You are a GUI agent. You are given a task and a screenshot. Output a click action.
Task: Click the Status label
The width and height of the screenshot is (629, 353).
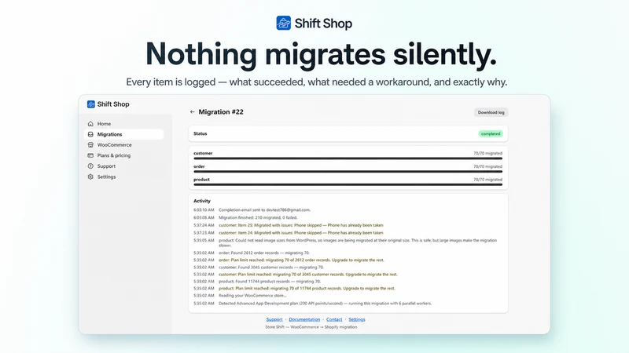(x=200, y=133)
